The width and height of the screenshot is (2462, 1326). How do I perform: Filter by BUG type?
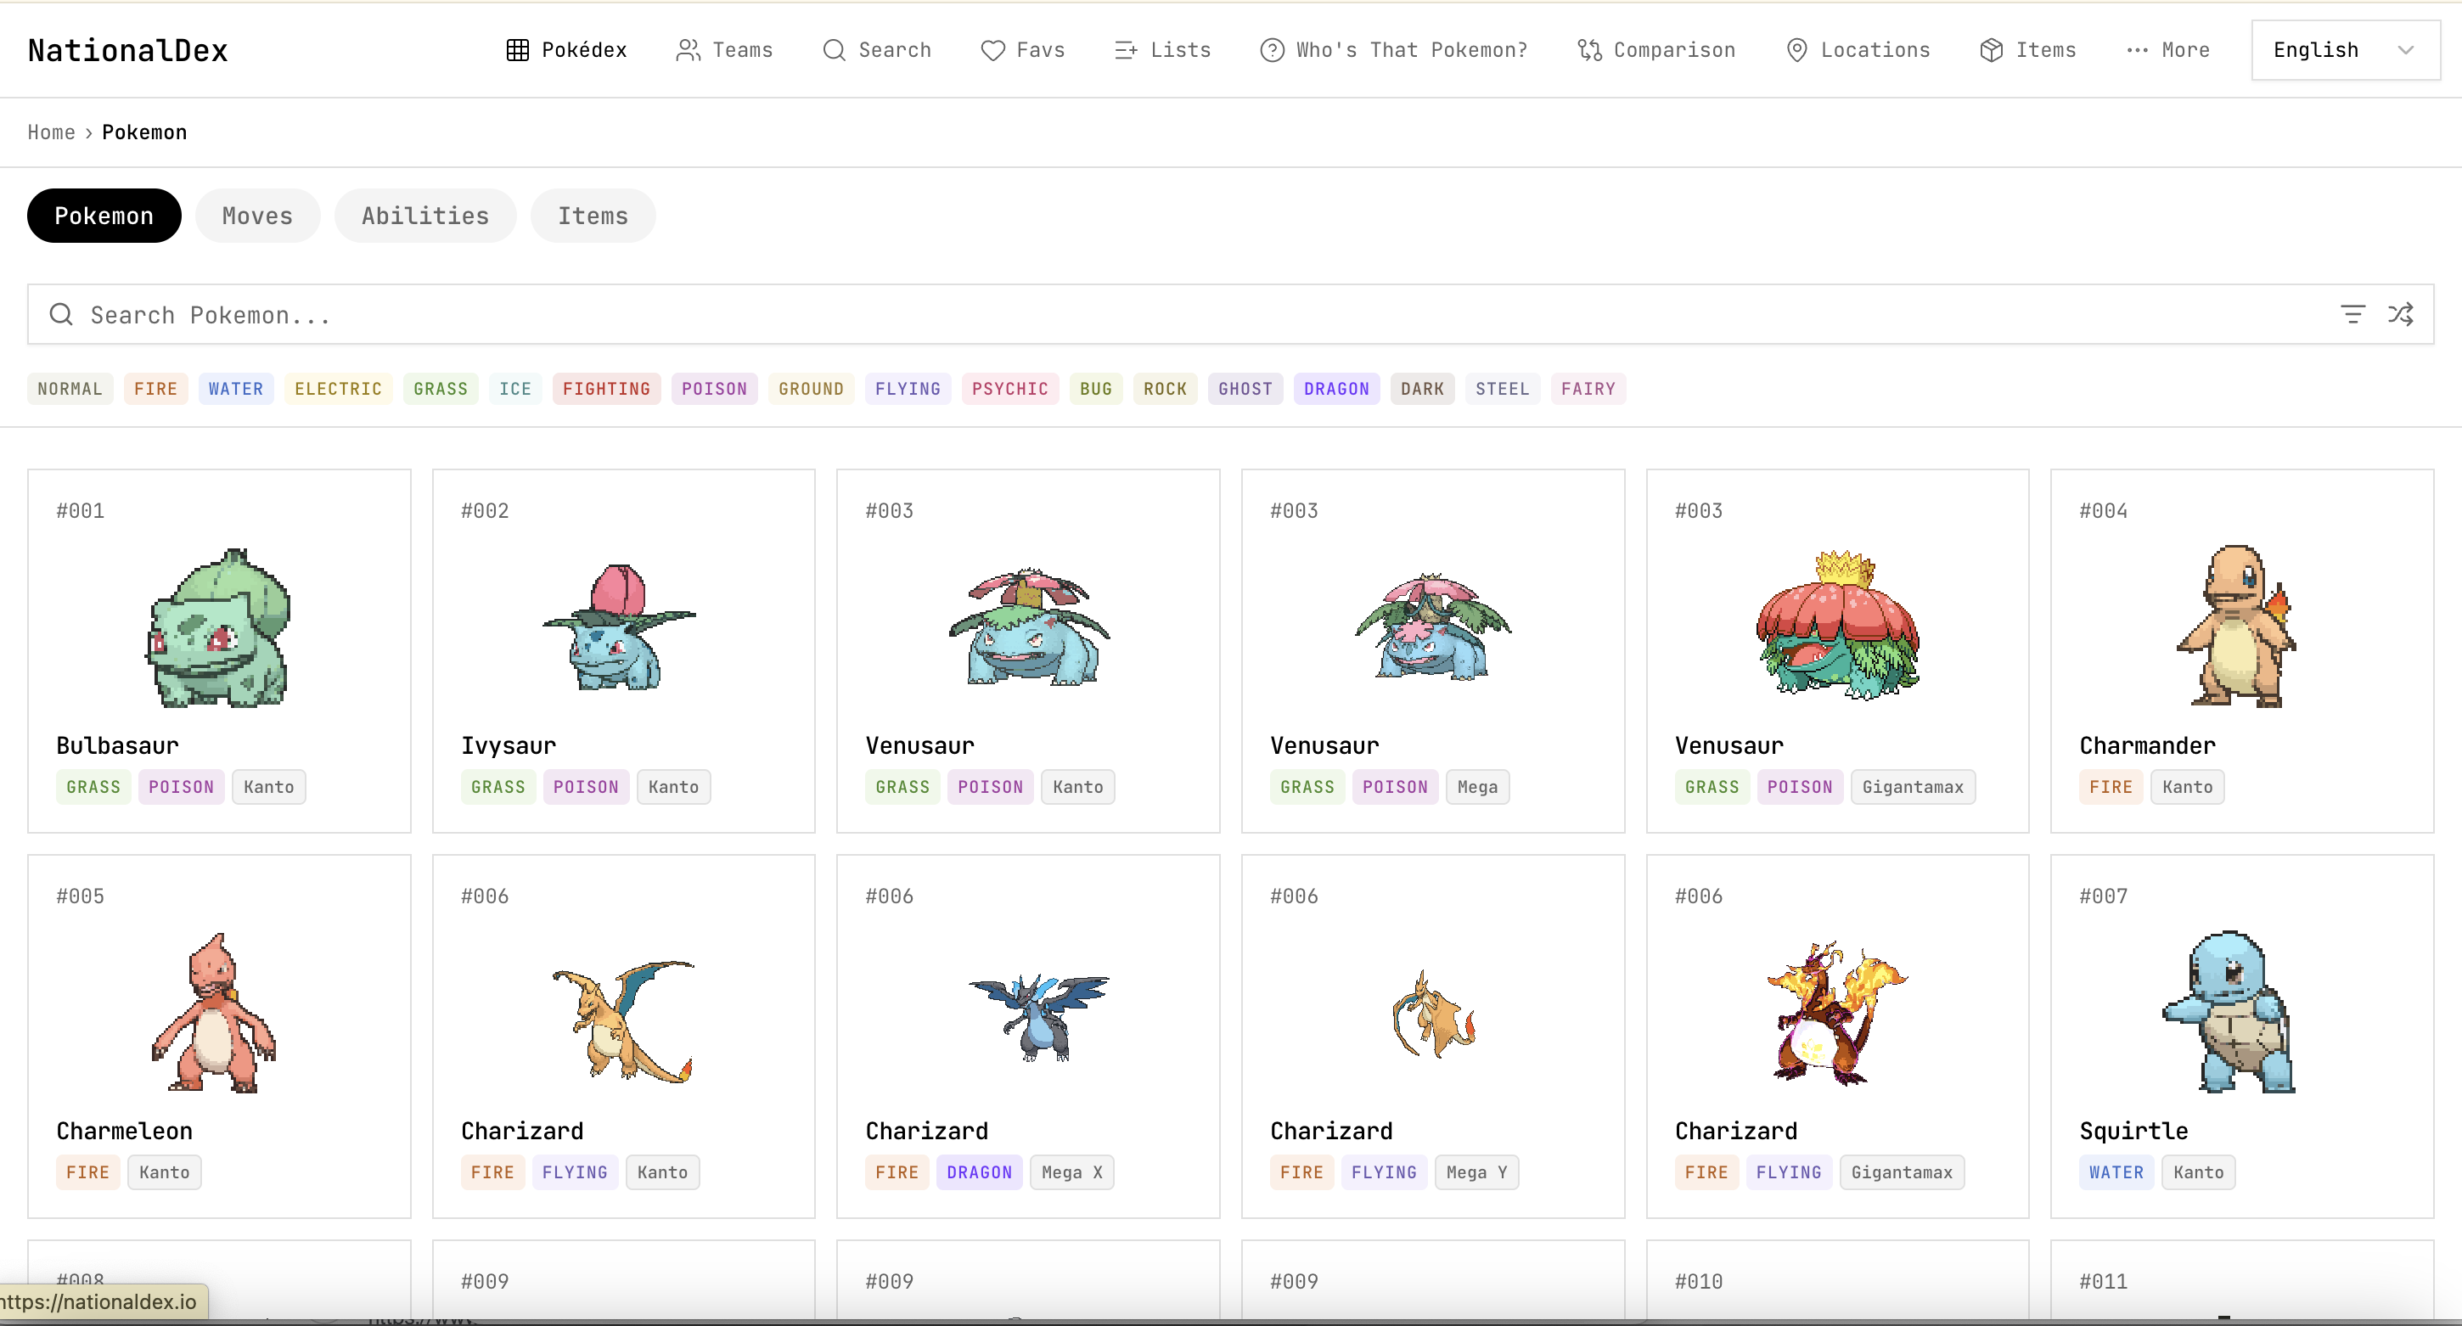[1096, 388]
